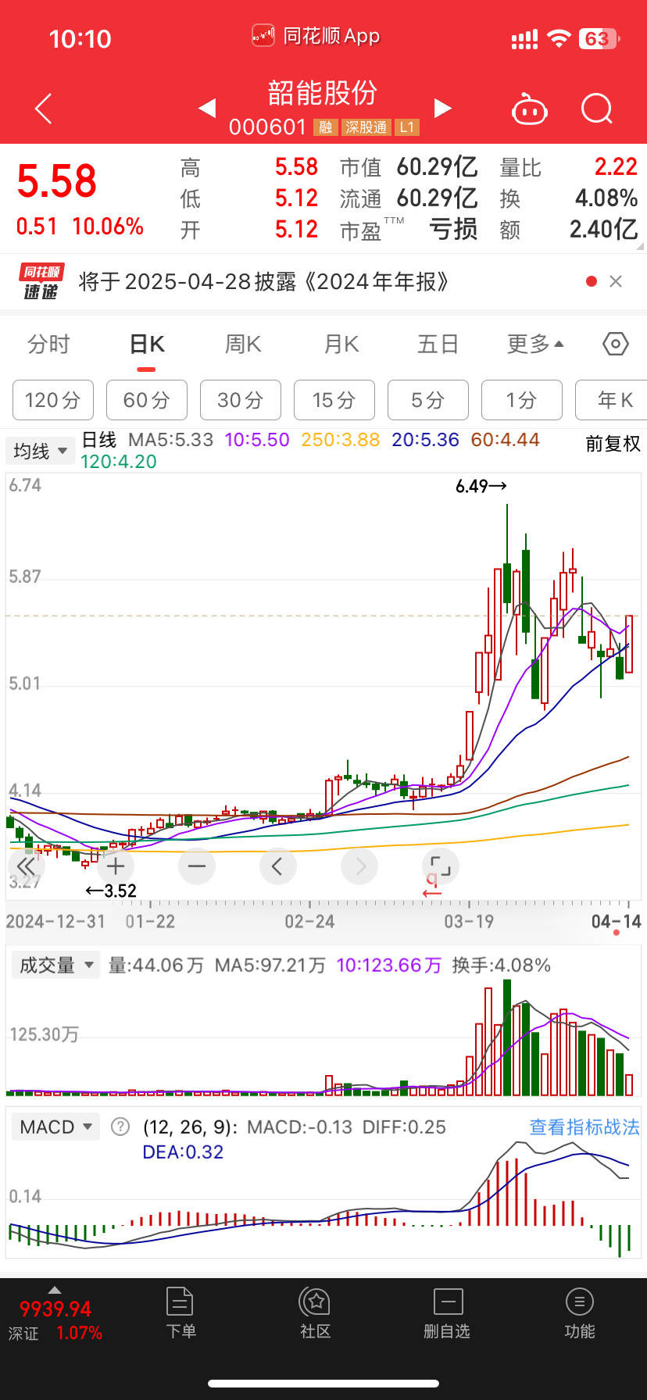Tap the 深股通 badge
Image resolution: width=647 pixels, height=1400 pixels.
[x=366, y=127]
